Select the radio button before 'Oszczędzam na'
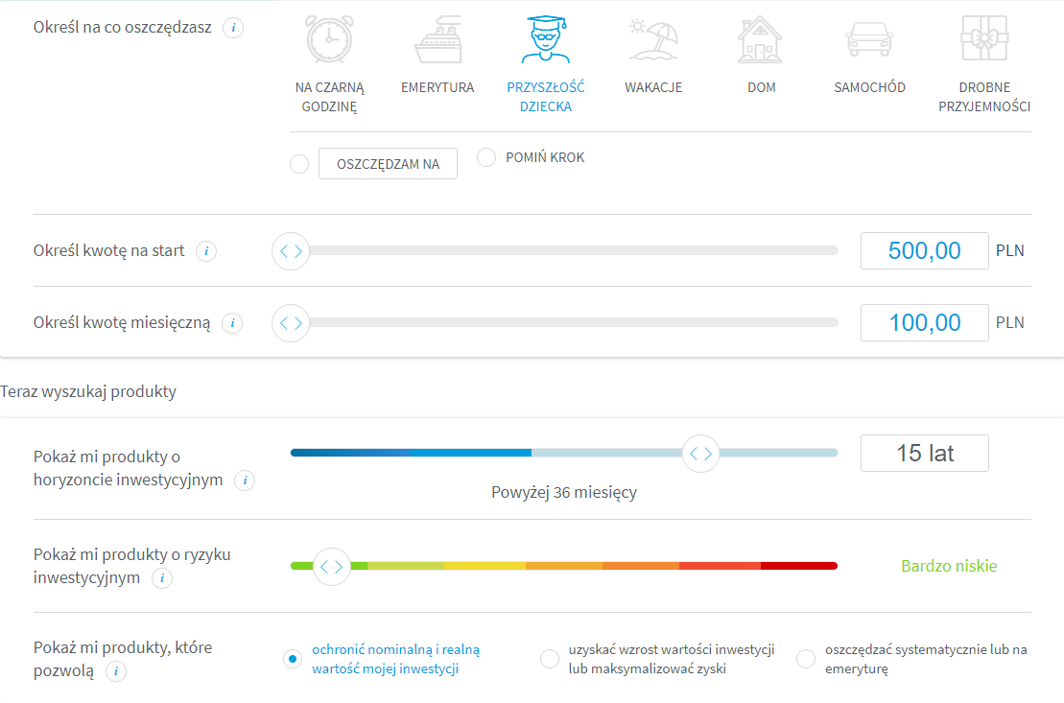Screen dimensions: 1064x703 point(299,164)
